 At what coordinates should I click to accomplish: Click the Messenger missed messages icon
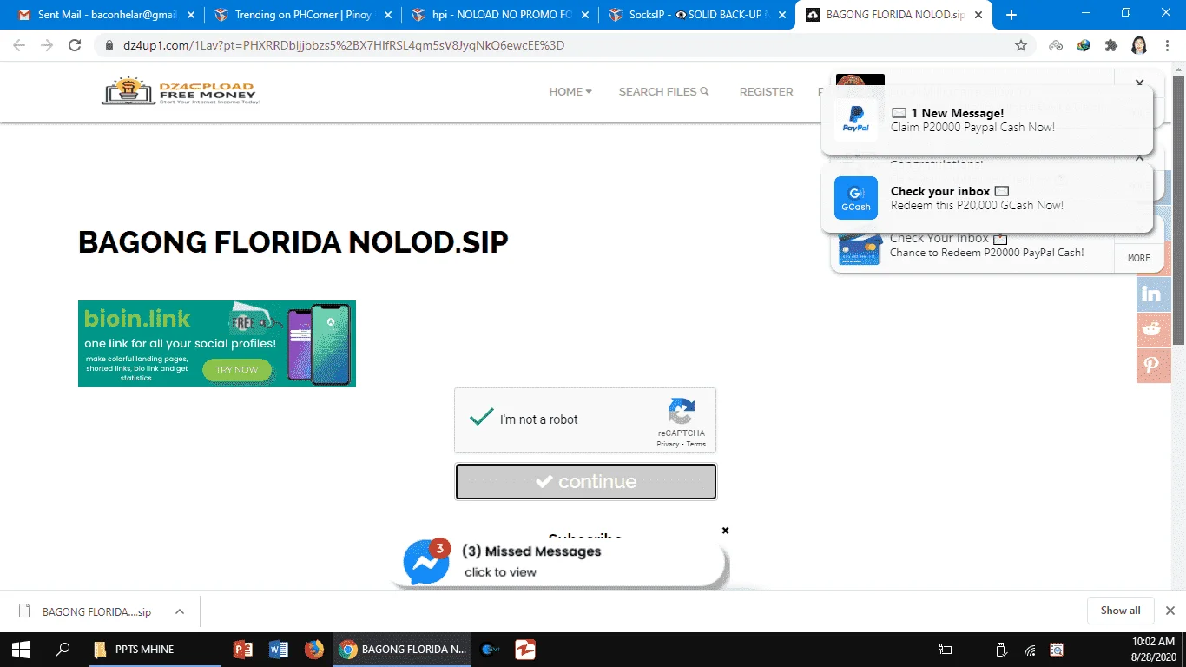[426, 562]
